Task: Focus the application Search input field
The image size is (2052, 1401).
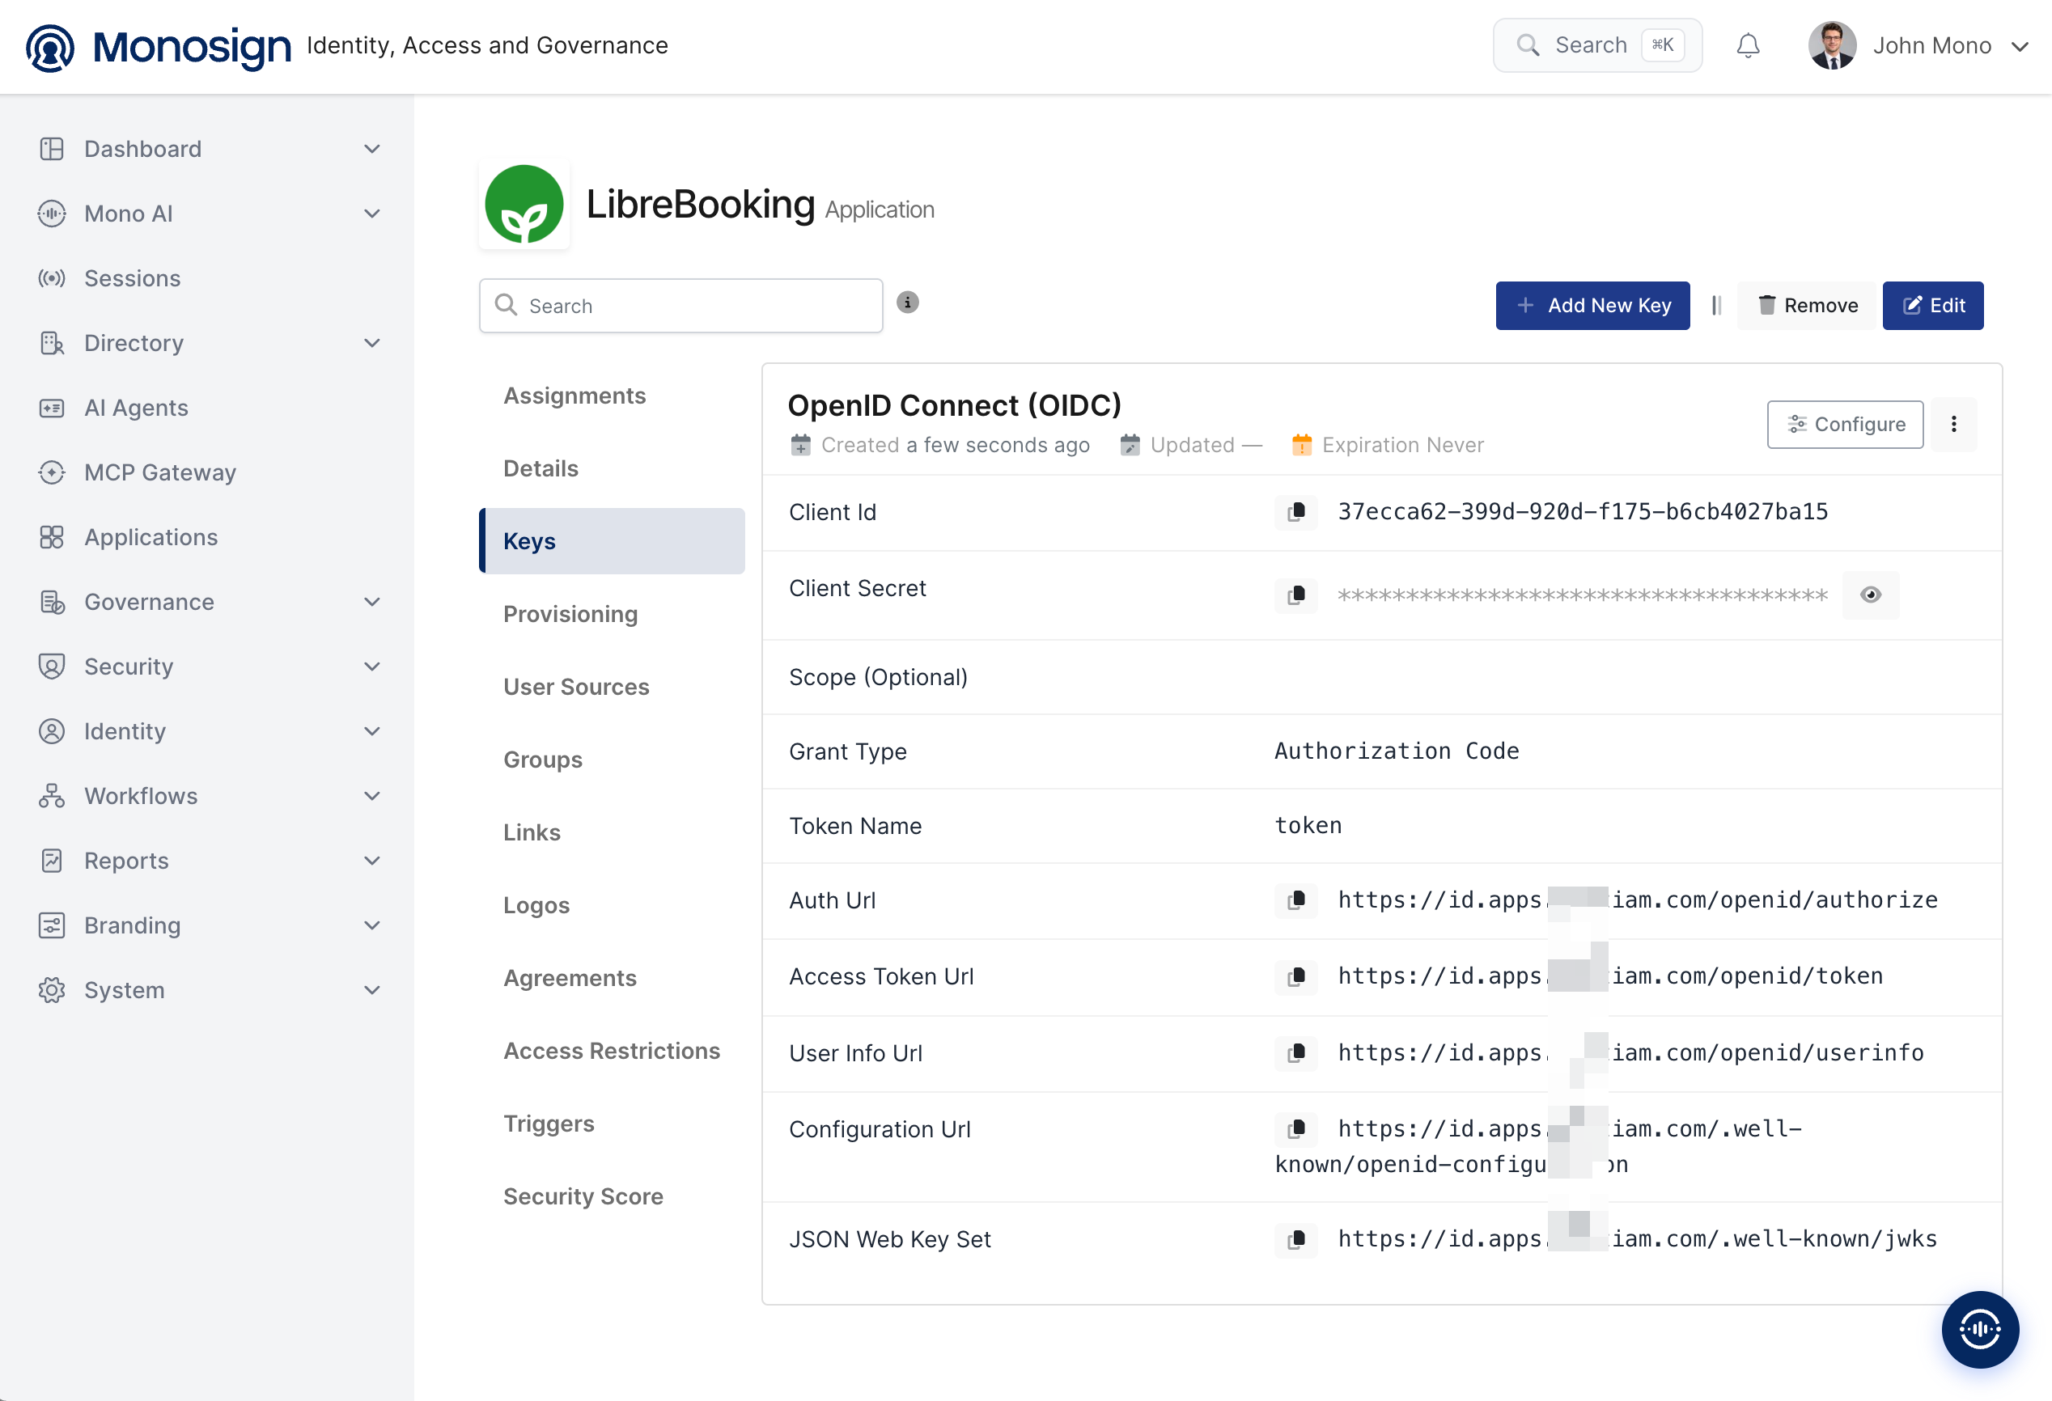Action: point(680,306)
